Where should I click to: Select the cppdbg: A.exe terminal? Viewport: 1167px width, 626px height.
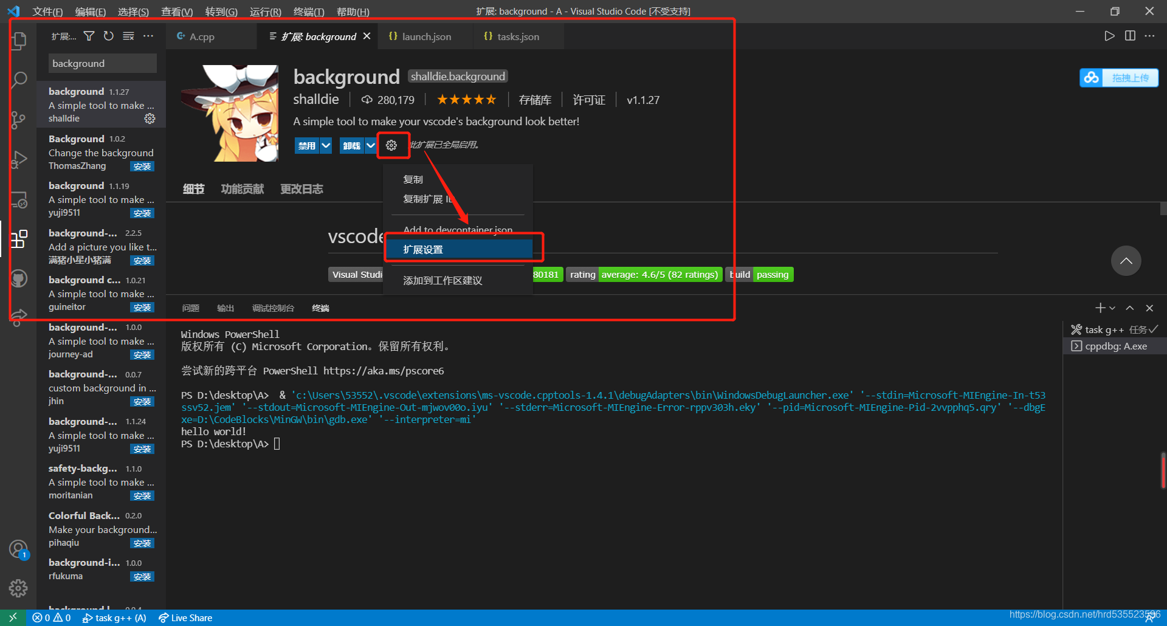[1115, 346]
